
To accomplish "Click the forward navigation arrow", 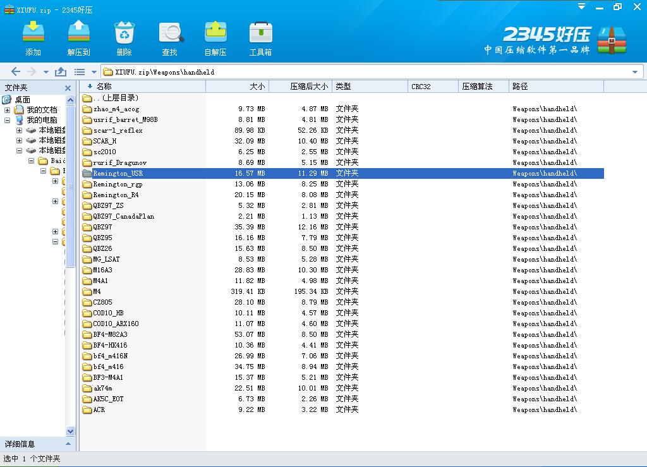I will tap(32, 72).
